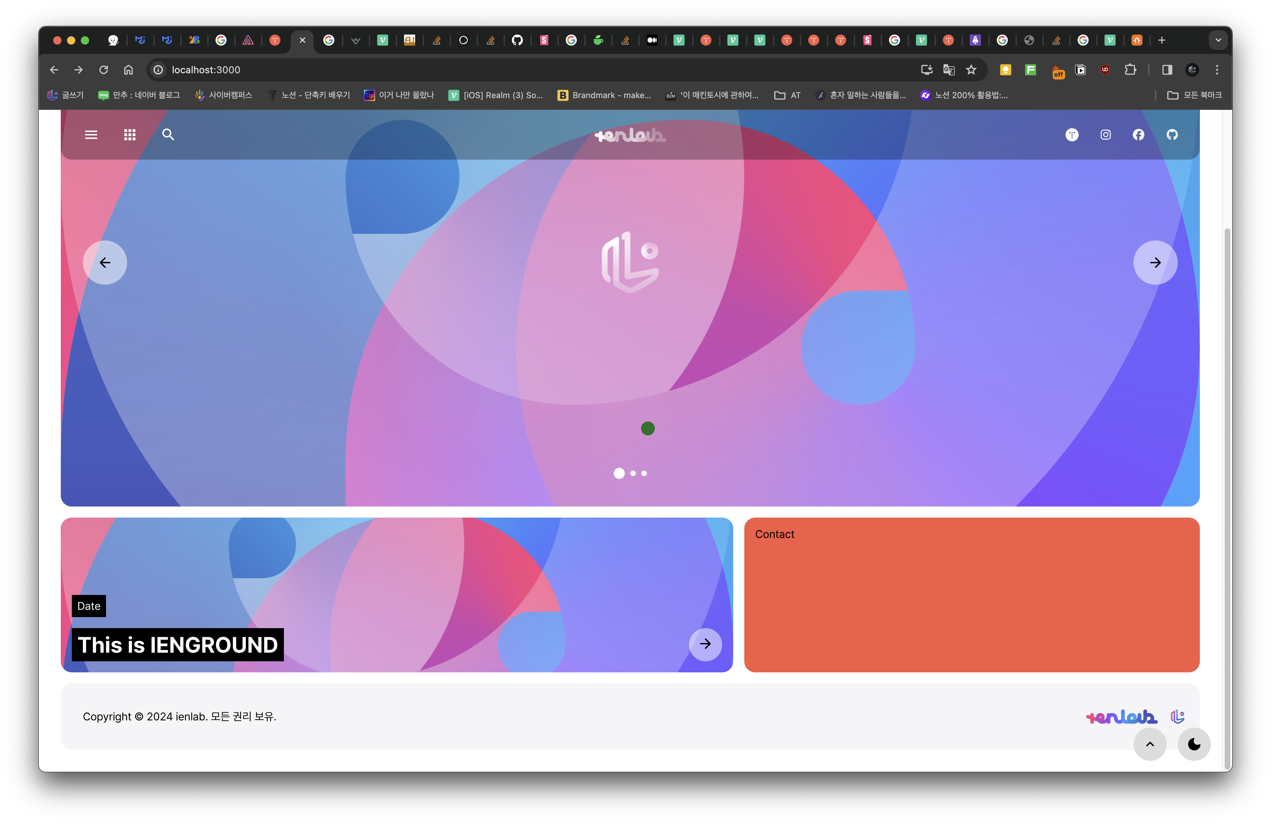Open the GitHub icon in site header
The image size is (1271, 823).
(x=1172, y=135)
